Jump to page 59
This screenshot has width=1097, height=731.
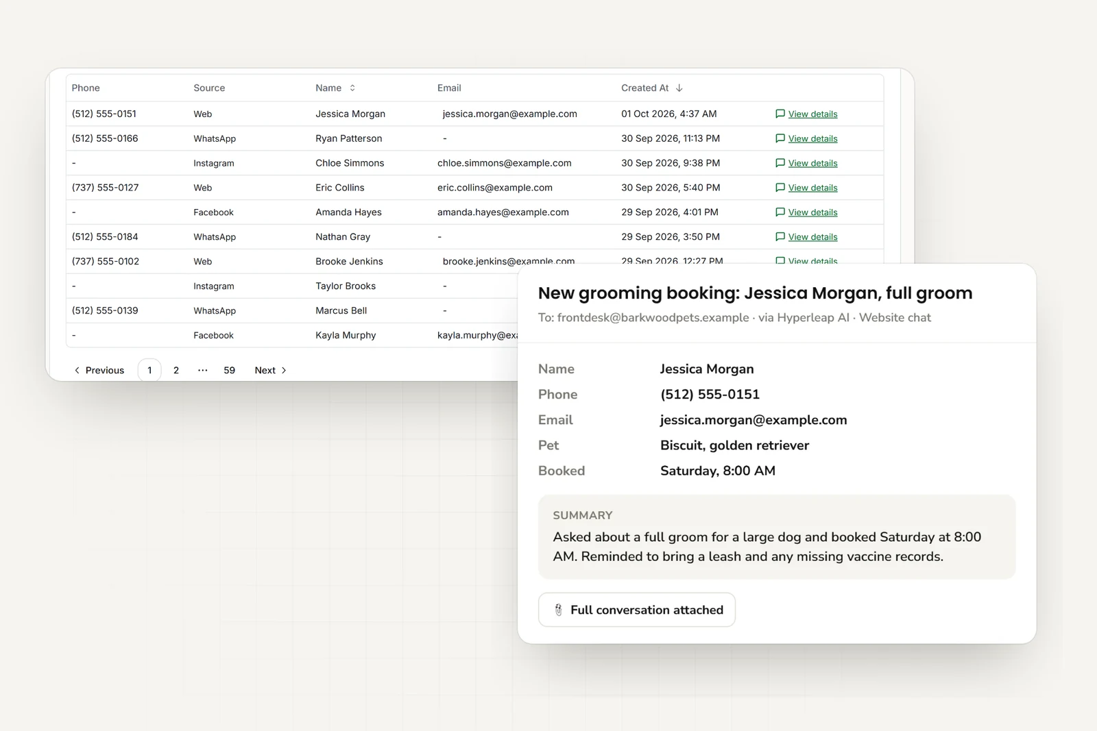click(x=229, y=370)
